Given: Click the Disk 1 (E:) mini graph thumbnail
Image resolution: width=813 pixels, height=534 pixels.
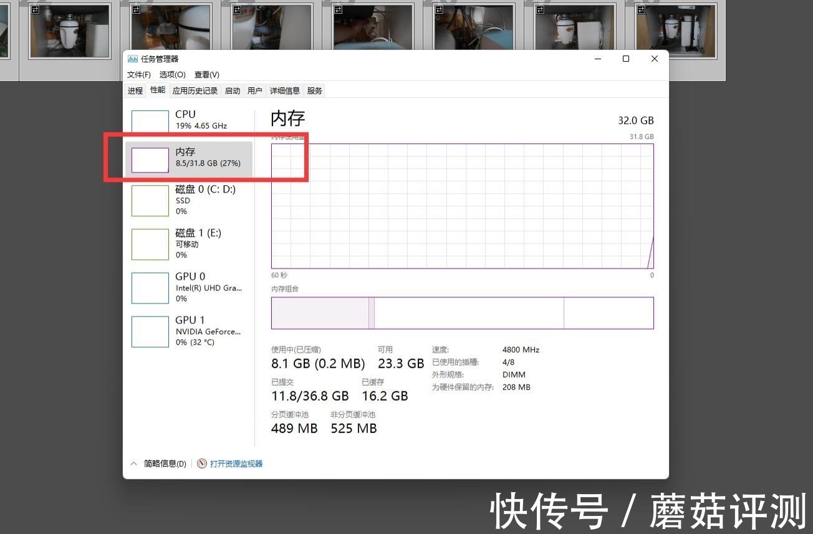Looking at the screenshot, I should click(x=150, y=244).
